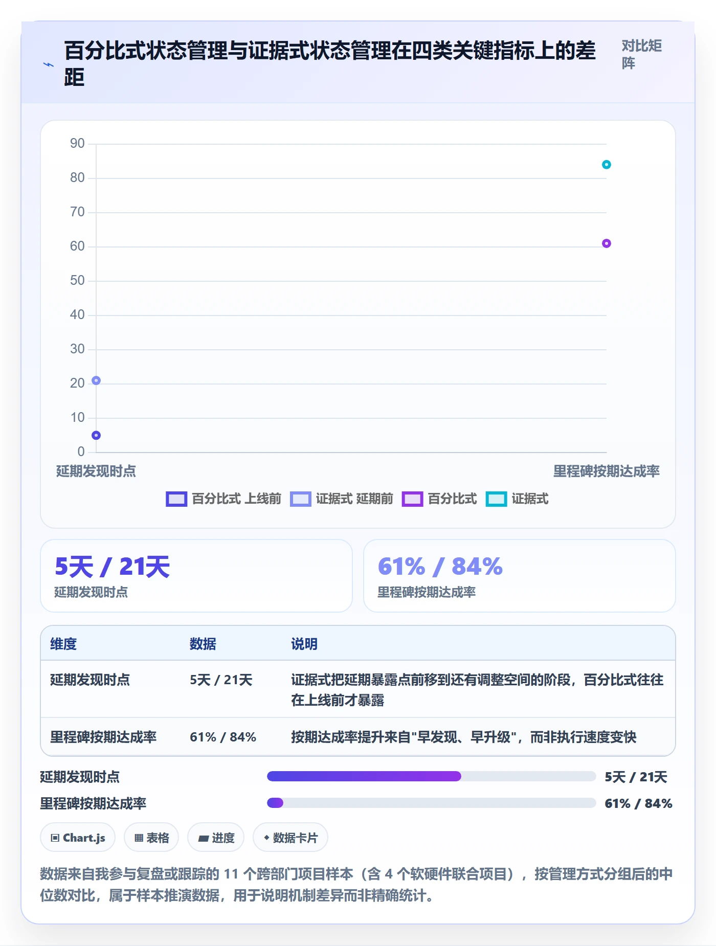Click the 50 tick on the y-axis
This screenshot has width=716, height=946.
(x=77, y=280)
